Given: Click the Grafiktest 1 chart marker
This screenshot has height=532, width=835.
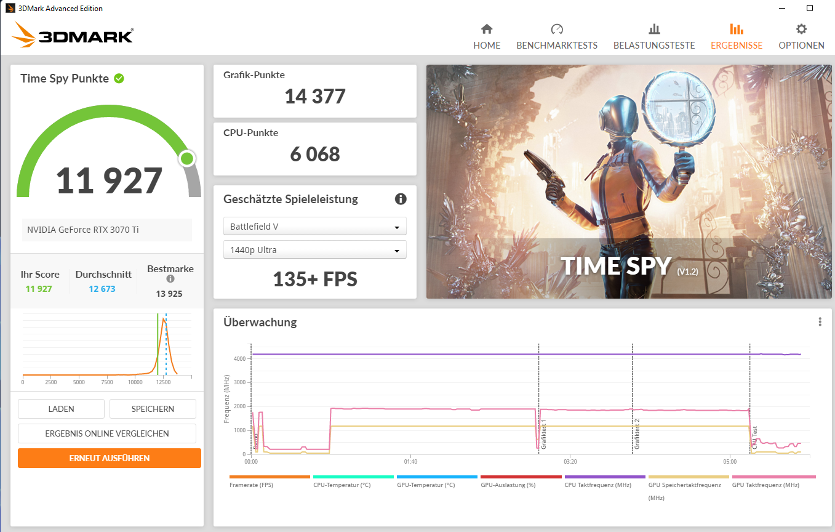Looking at the screenshot, I should click(x=543, y=435).
